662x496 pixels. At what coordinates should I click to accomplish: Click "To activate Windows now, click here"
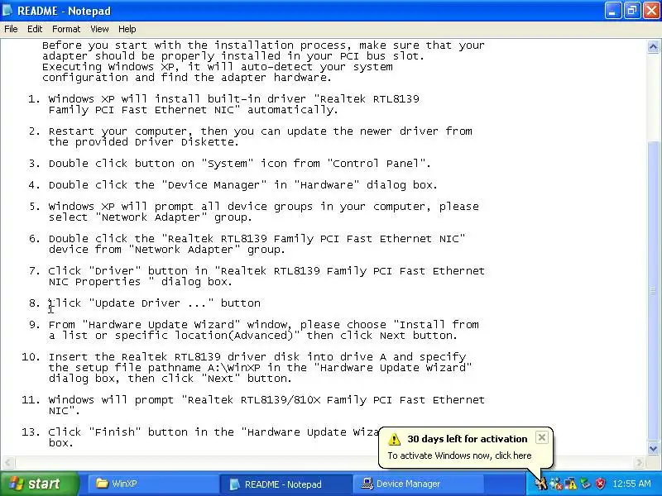click(x=459, y=455)
